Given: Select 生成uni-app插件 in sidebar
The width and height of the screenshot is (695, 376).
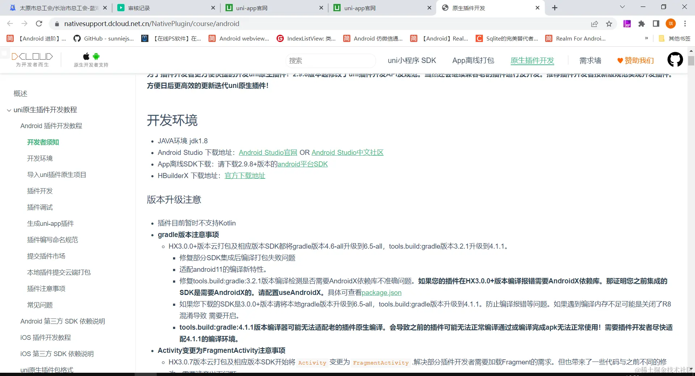Looking at the screenshot, I should click(50, 223).
